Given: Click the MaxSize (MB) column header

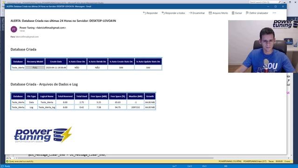Looking at the screenshot, I should click(x=135, y=97).
